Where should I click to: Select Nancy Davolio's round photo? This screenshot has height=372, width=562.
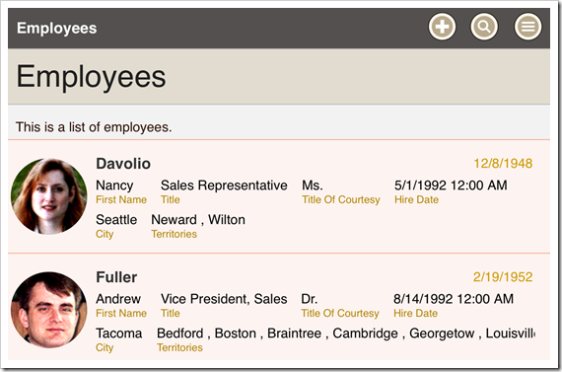click(x=48, y=196)
